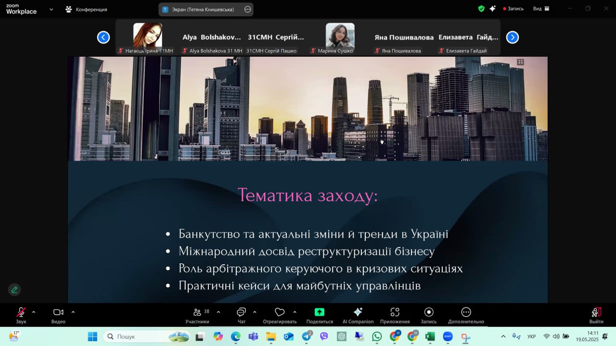
Task: Show next participants with right arrow
Action: click(513, 37)
